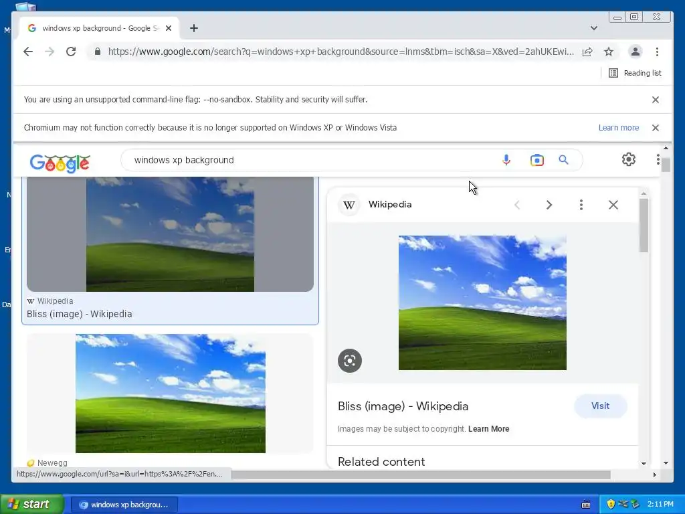Start voice search with the microphone icon
Viewport: 685px width, 514px height.
(506, 160)
